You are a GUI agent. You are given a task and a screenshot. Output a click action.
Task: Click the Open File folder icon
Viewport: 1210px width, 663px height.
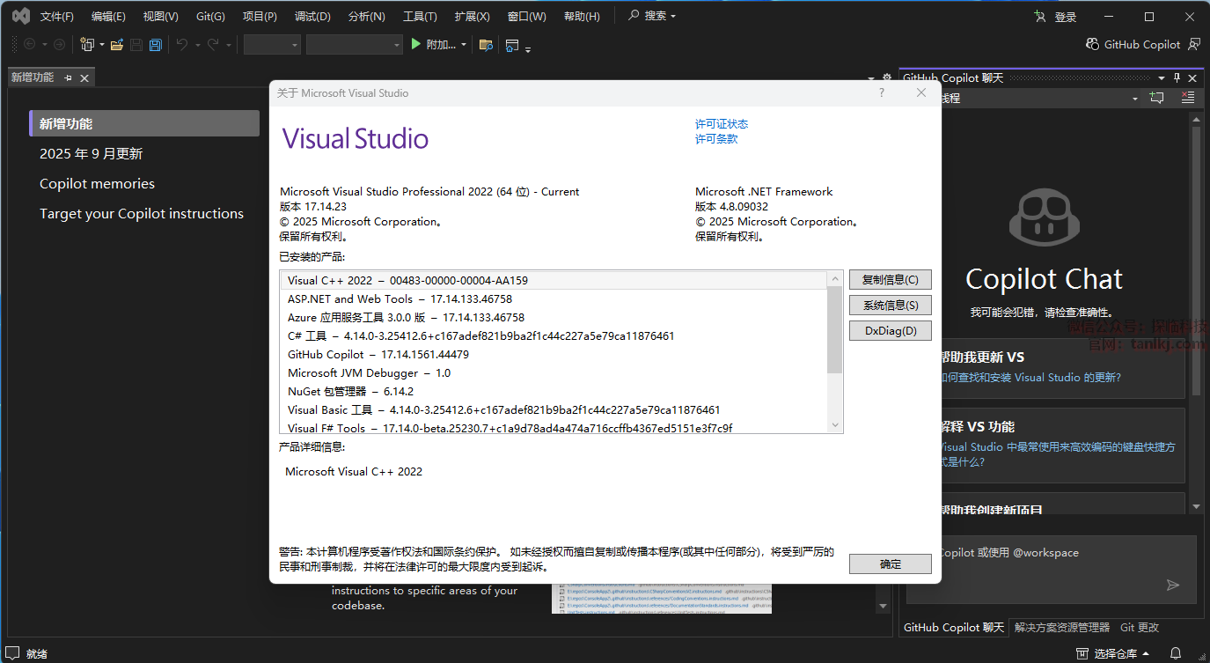pyautogui.click(x=116, y=45)
